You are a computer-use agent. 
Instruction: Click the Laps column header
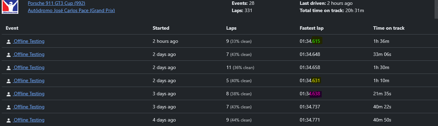(x=231, y=28)
